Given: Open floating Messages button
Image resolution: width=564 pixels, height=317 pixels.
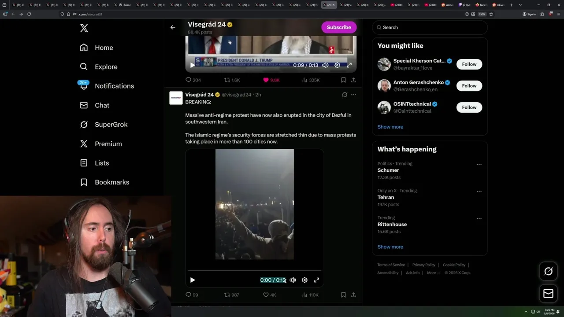Looking at the screenshot, I should 548,293.
